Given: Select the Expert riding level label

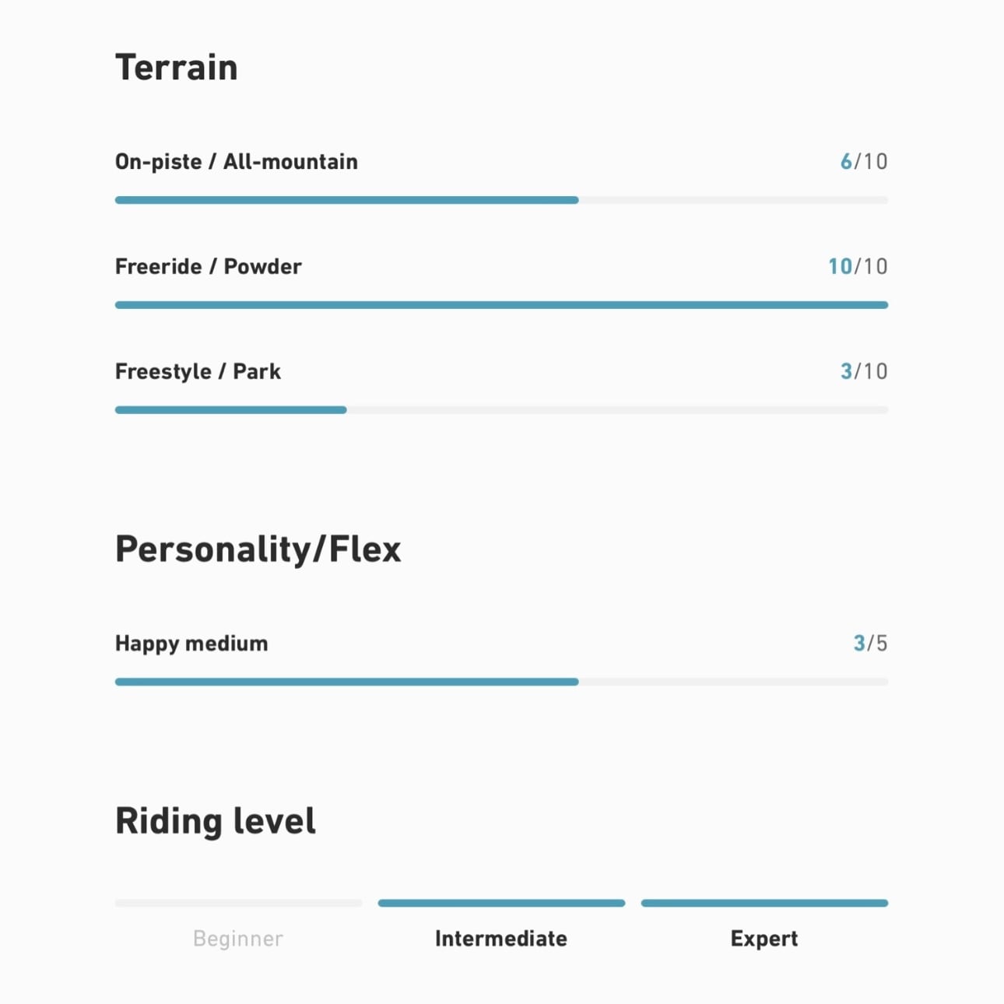Looking at the screenshot, I should [764, 939].
